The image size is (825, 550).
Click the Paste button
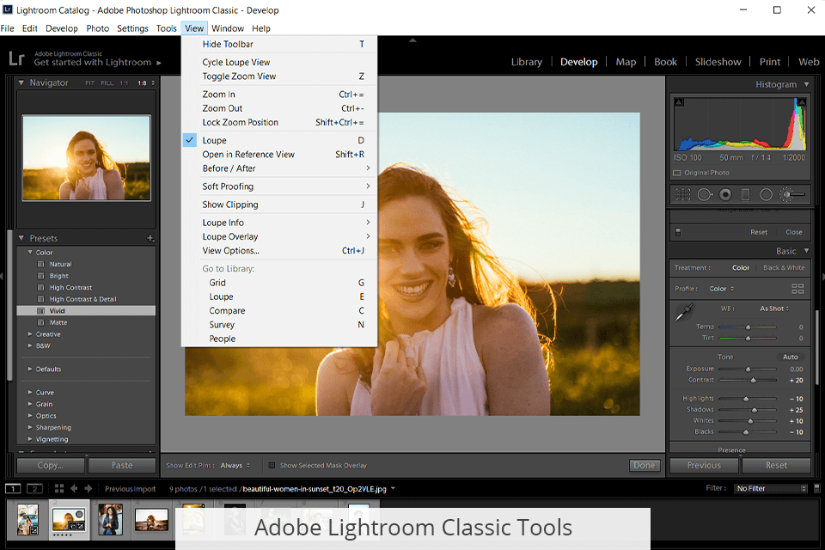[x=122, y=465]
